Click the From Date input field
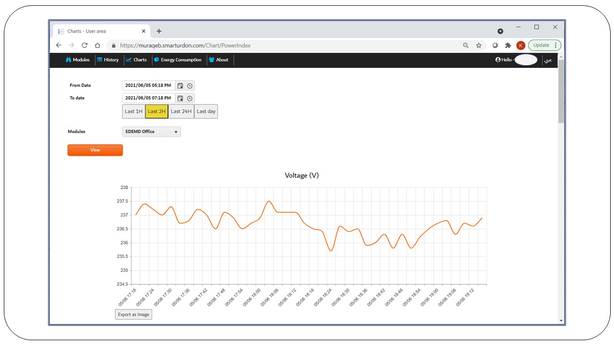Image resolution: width=614 pixels, height=345 pixels. 148,86
